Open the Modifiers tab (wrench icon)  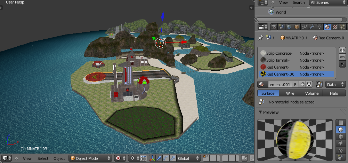click(312, 27)
